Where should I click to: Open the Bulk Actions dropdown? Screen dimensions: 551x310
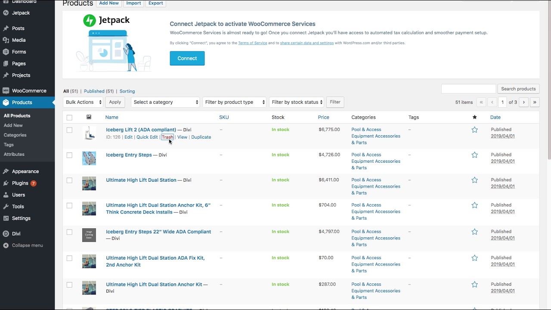pos(84,102)
